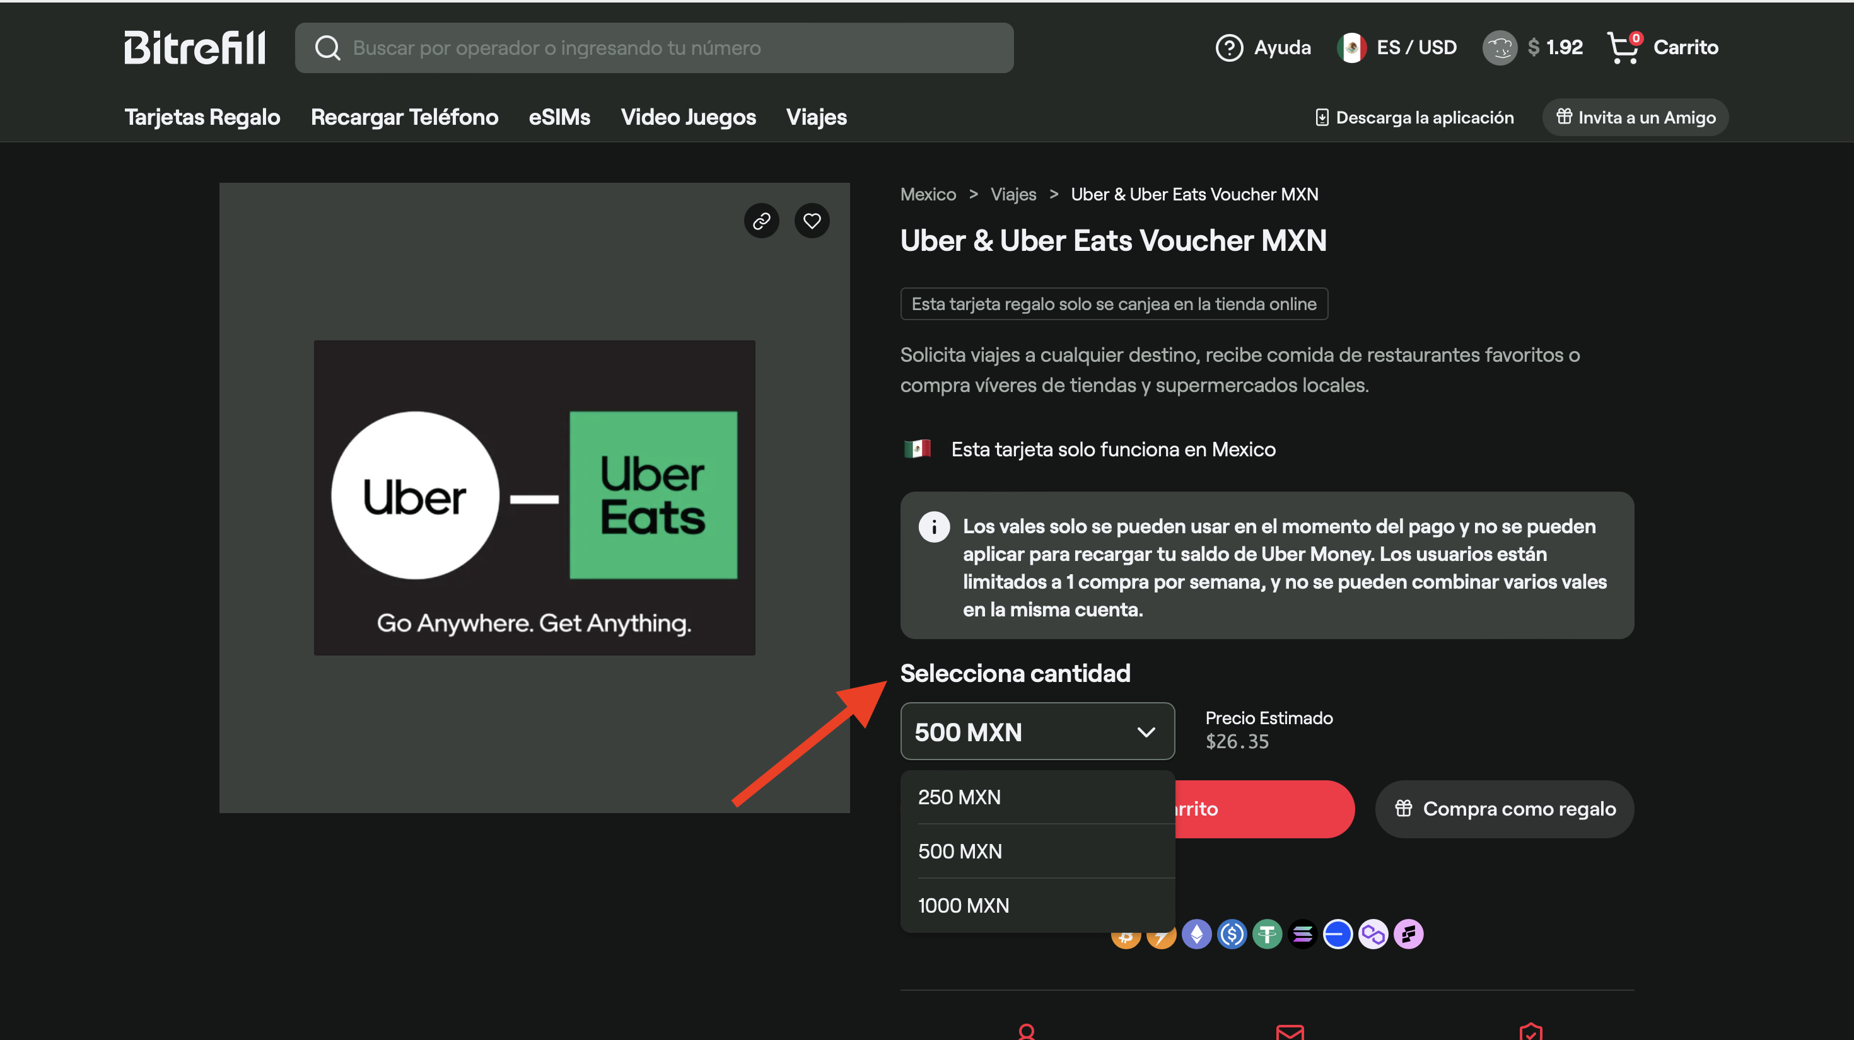Select 1000 MXN from the amount list
The width and height of the screenshot is (1854, 1040).
[1037, 904]
